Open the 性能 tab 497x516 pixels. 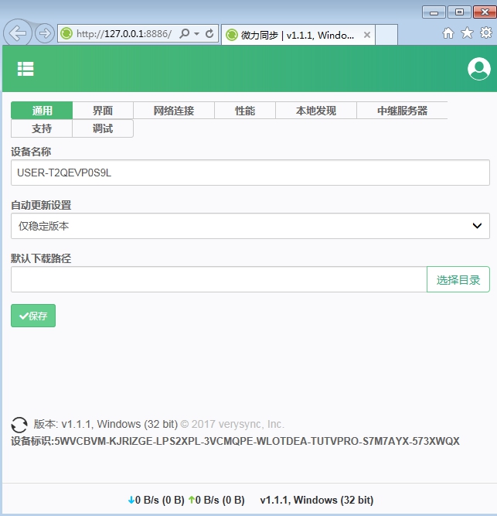pyautogui.click(x=245, y=111)
